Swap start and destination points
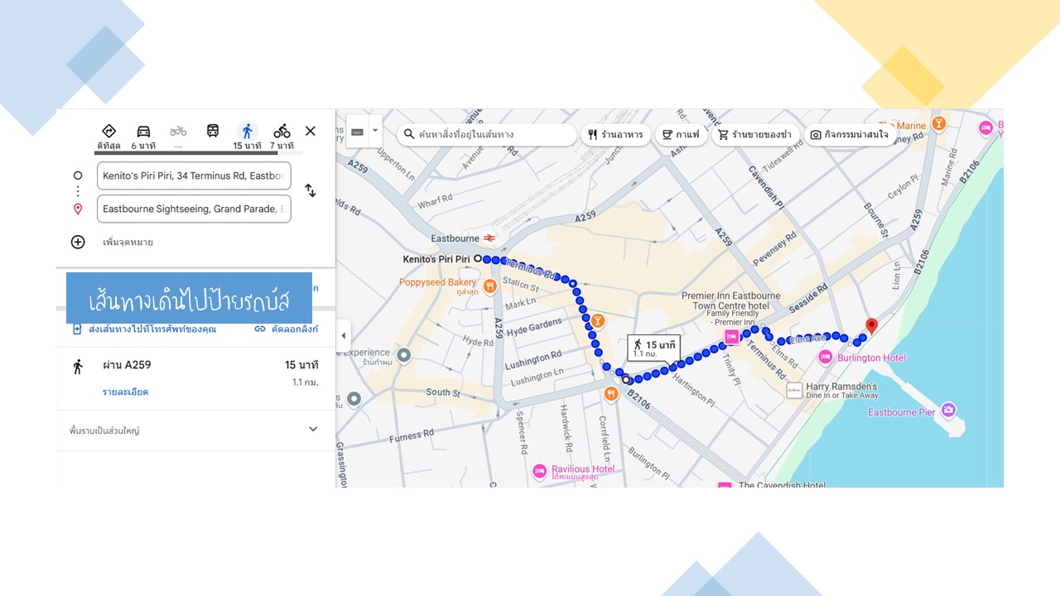Viewport: 1060px width, 596px height. tap(311, 190)
